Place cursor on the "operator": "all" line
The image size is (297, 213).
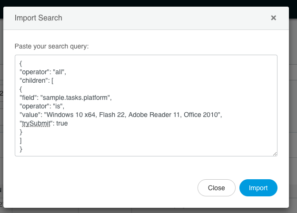point(45,72)
